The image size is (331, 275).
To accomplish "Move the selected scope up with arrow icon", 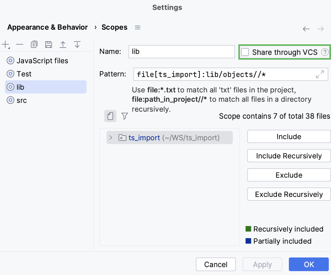I will click(x=63, y=44).
